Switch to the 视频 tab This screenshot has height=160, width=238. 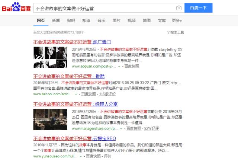point(132,20)
